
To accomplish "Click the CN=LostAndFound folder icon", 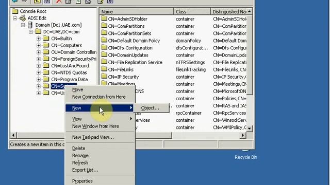I will point(46,66).
